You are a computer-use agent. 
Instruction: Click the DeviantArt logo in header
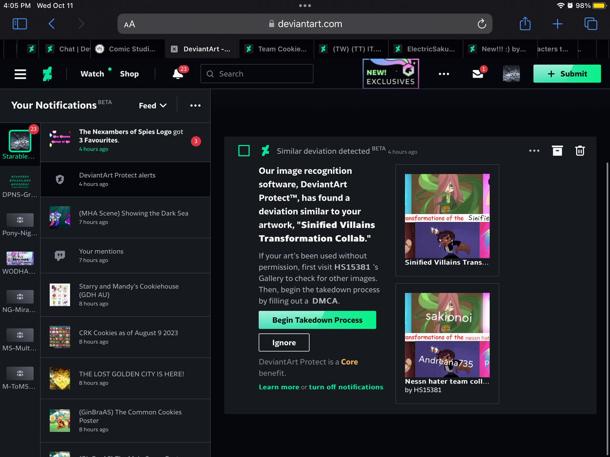tap(47, 74)
